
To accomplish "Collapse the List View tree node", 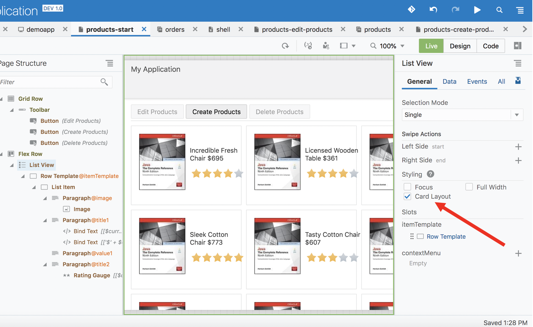I will pos(12,165).
